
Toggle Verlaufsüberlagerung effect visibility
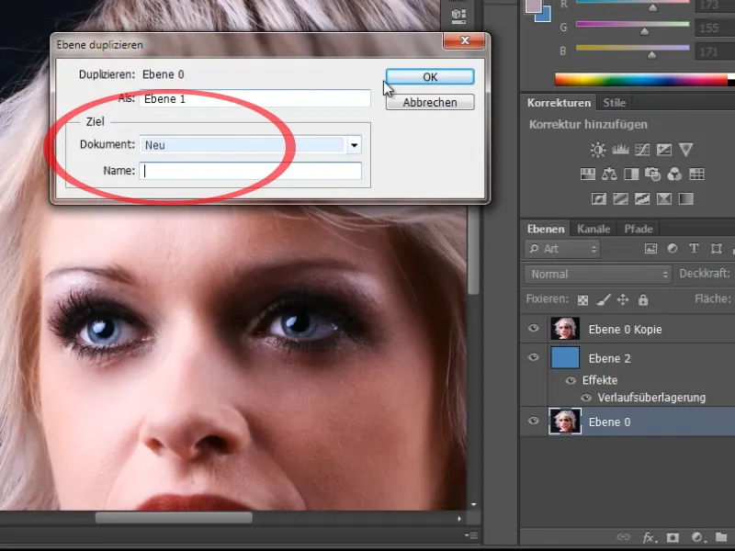point(586,398)
